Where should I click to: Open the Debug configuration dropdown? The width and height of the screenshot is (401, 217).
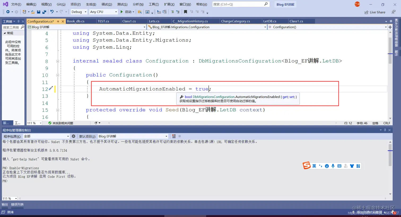79,12
